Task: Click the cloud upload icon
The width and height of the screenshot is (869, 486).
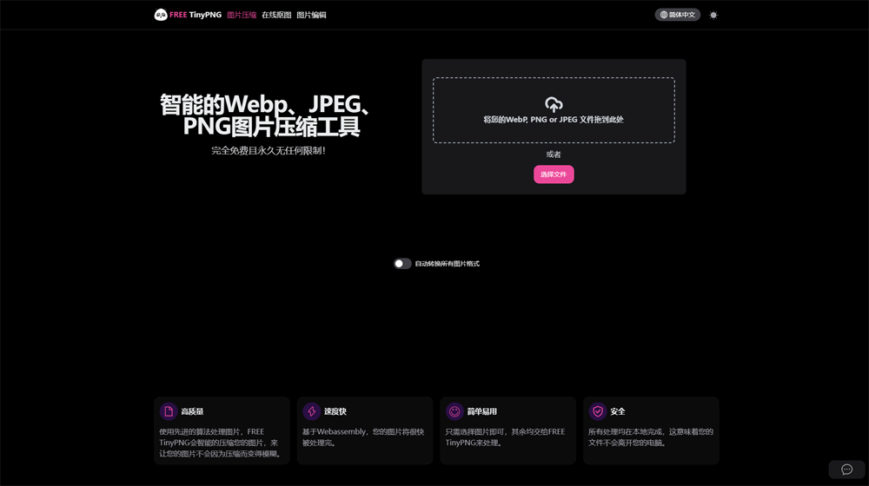Action: point(554,104)
